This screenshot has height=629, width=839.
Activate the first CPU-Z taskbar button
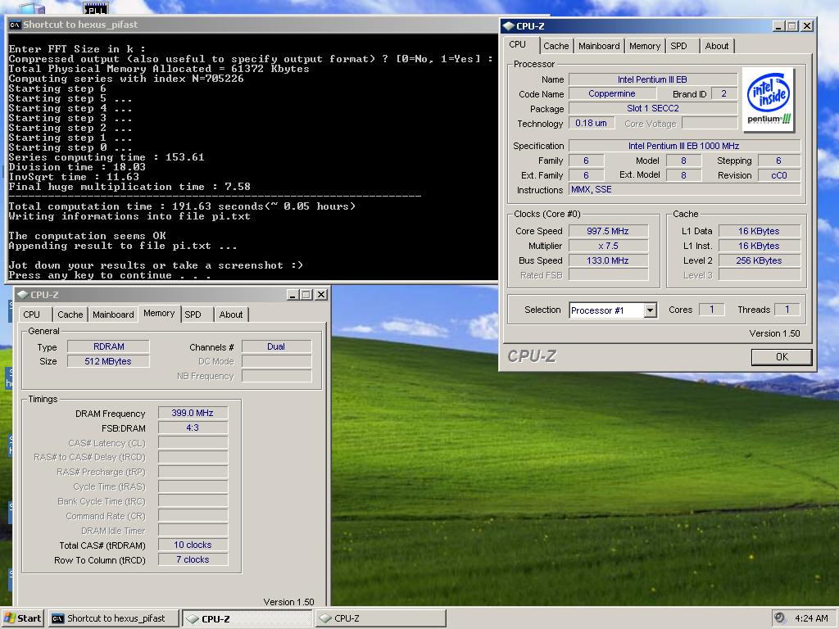point(247,619)
